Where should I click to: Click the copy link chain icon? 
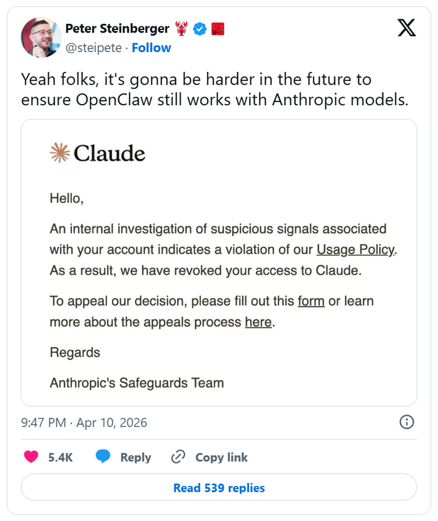(x=178, y=457)
